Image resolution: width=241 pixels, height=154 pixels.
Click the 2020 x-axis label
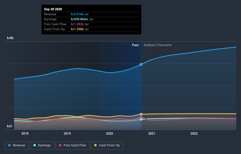[109, 133]
